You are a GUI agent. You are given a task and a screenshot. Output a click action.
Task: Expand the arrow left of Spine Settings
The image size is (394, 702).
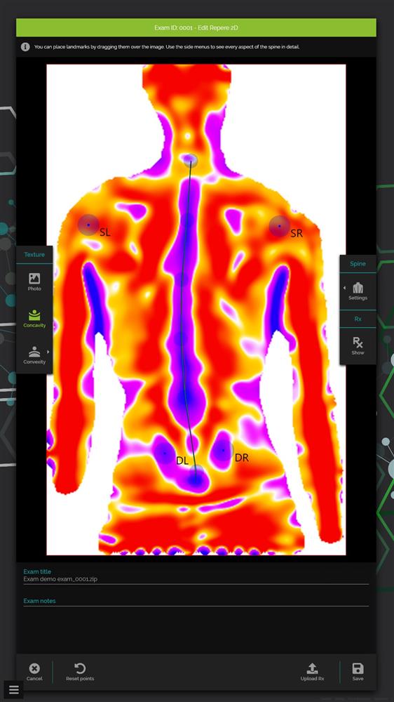[344, 287]
